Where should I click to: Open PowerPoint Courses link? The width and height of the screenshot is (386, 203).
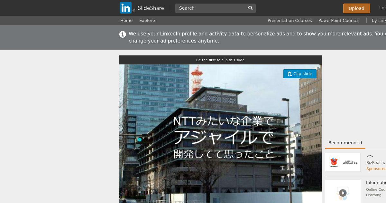point(339,20)
